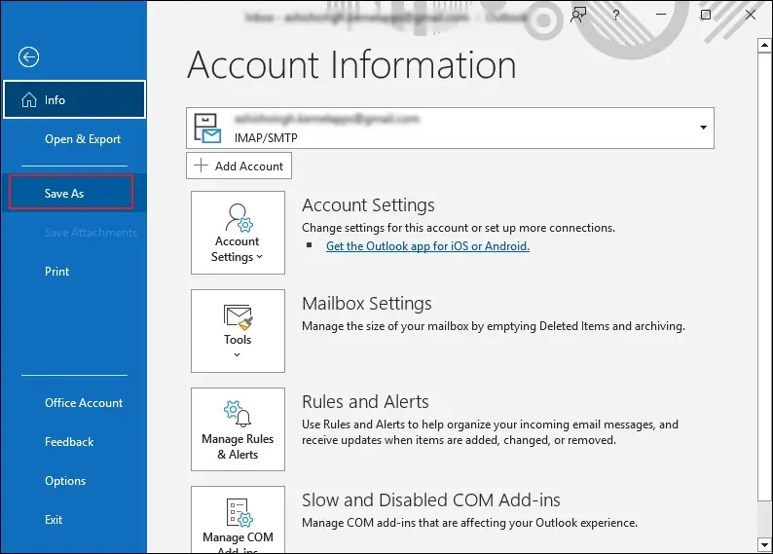Expand the Tools dropdown chevron
The image size is (773, 554).
click(238, 354)
